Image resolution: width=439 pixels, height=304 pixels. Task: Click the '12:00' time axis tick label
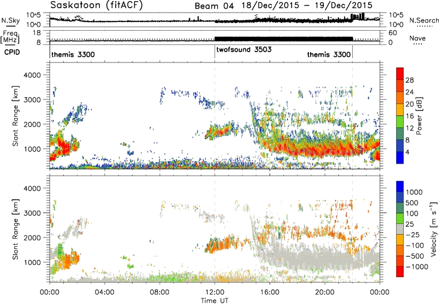coord(215,292)
